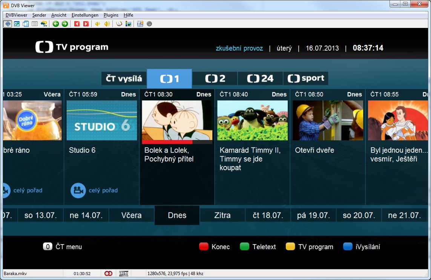The height and width of the screenshot is (280, 431).
Task: Click the green Teletext button
Action: (x=258, y=247)
